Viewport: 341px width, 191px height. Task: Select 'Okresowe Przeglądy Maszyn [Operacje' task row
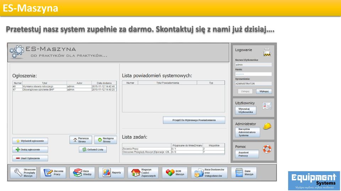(173, 152)
